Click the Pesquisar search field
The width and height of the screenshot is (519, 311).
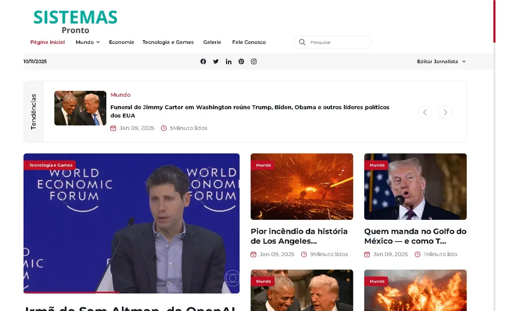337,42
